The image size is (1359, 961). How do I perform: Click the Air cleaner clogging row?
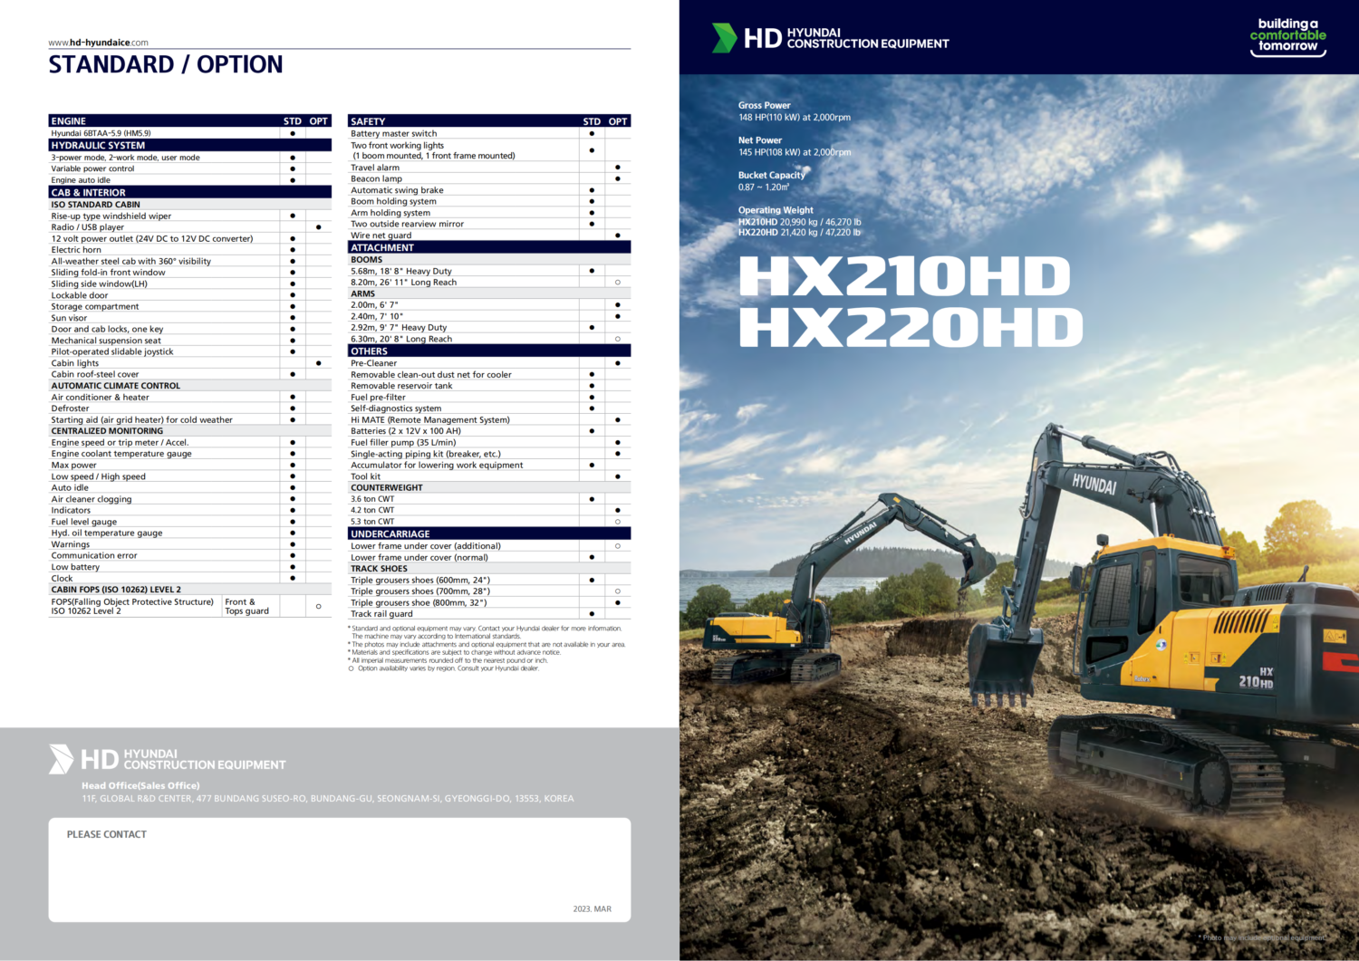point(190,499)
